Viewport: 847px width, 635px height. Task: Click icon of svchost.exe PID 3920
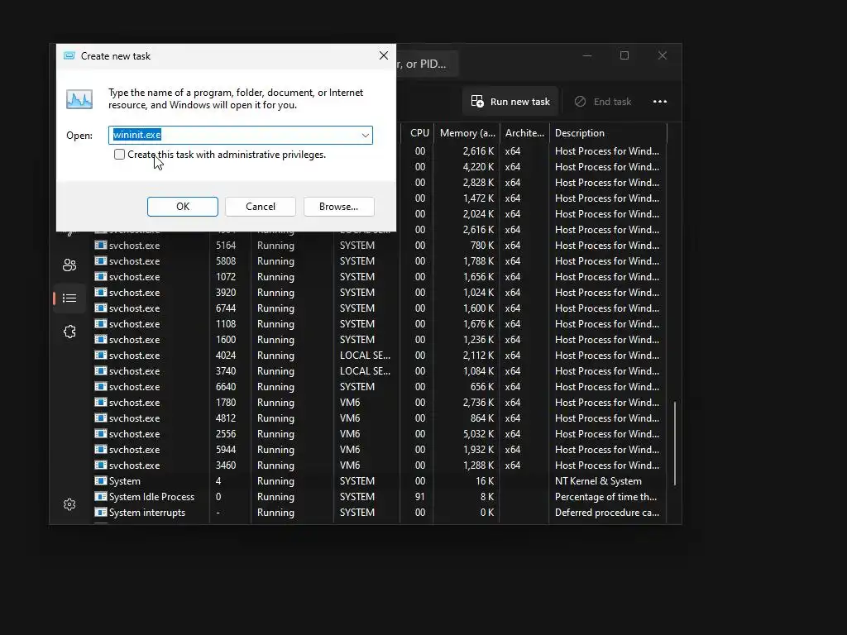pyautogui.click(x=100, y=292)
